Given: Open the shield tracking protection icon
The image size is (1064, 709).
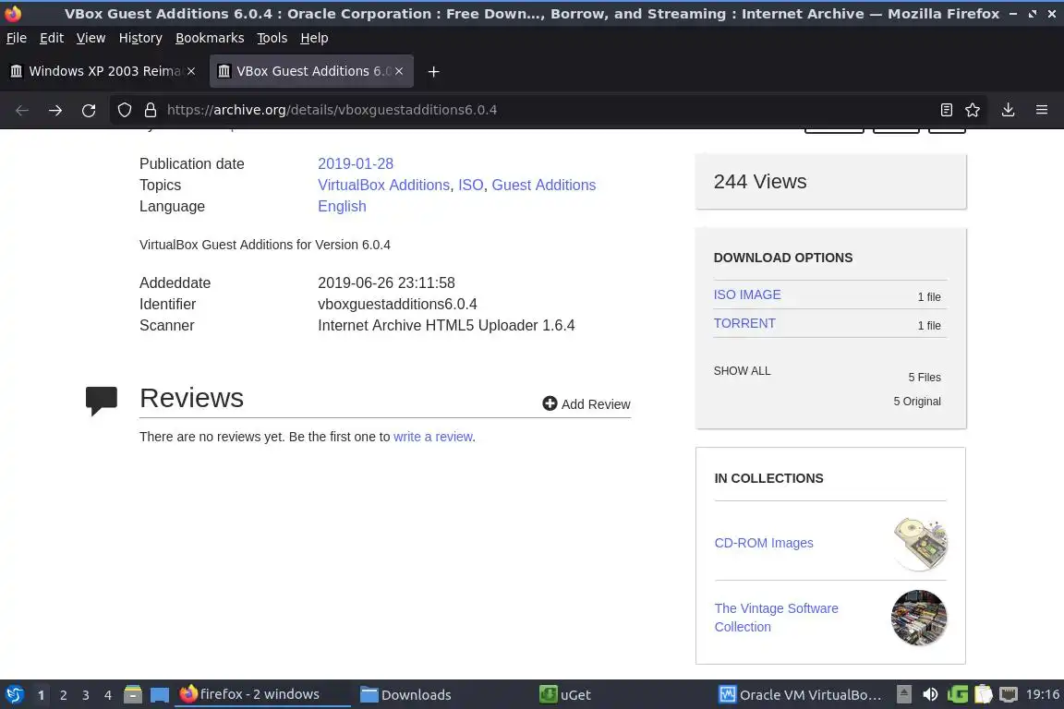Looking at the screenshot, I should (125, 110).
